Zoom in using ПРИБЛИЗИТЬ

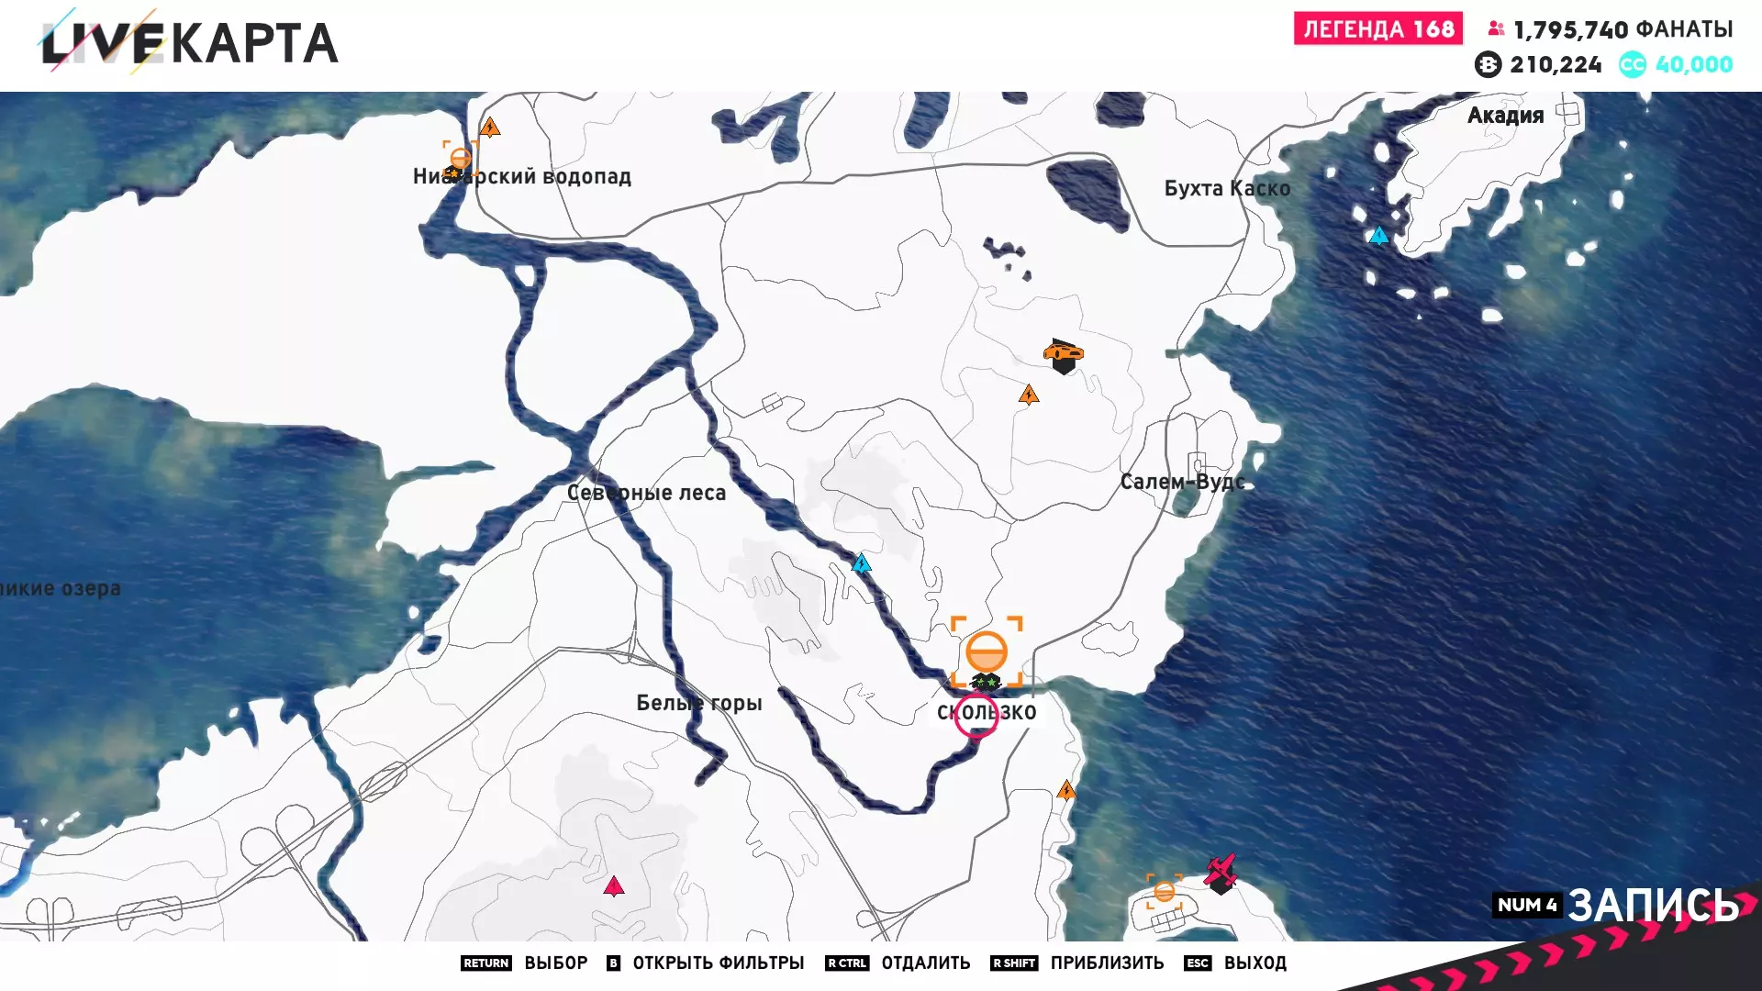point(1107,963)
